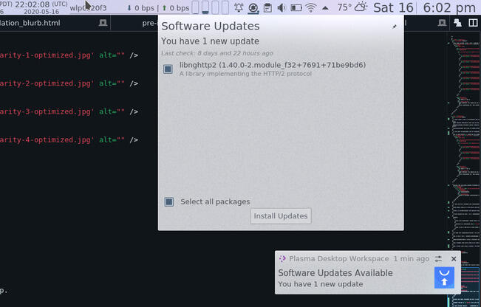Click the Plasma logo in notification header
Image resolution: width=481 pixels, height=307 pixels.
pos(282,258)
